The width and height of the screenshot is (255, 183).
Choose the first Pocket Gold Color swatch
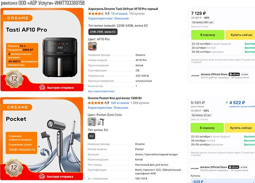[x=92, y=122]
